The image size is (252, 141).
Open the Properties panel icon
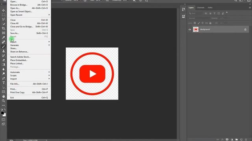point(183,16)
